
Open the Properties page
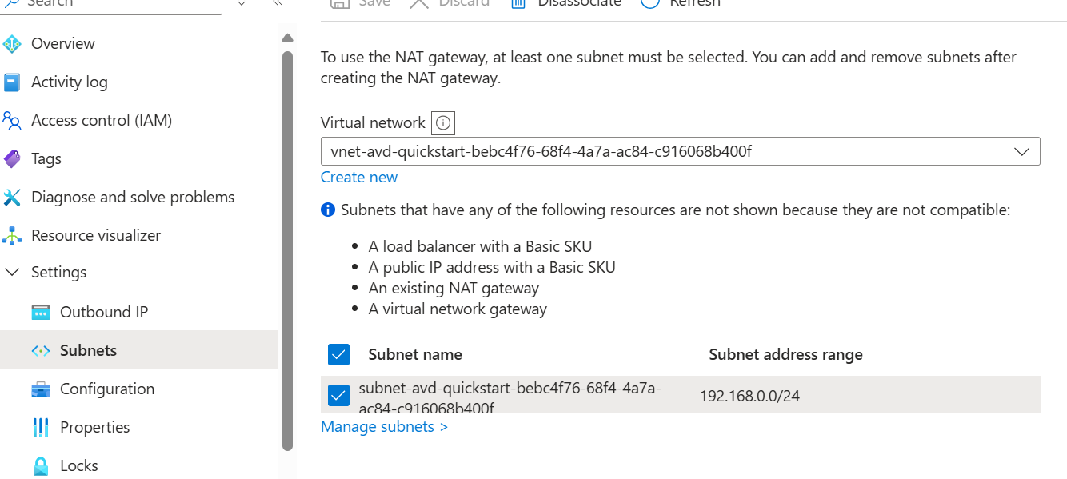coord(94,427)
